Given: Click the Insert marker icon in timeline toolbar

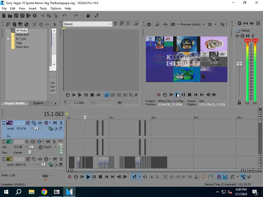Looking at the screenshot, I should (204, 177).
